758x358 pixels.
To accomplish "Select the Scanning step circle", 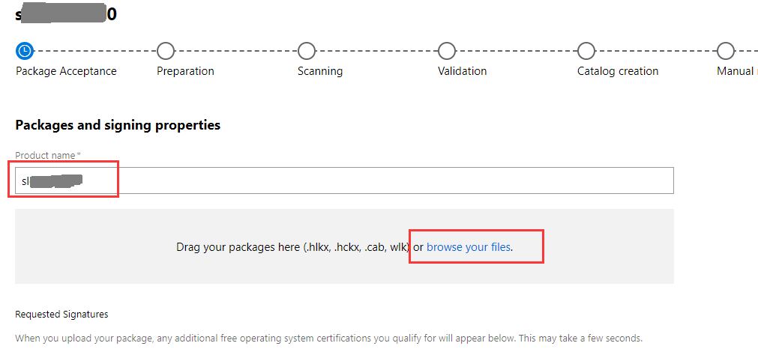I will tap(306, 50).
